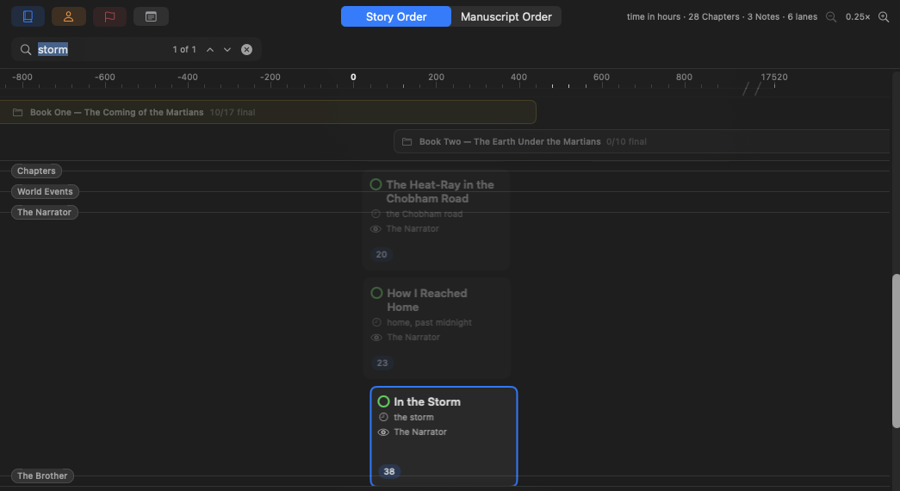Click 'The Narrator' viewpoint on In the Storm card
The height and width of the screenshot is (491, 900).
point(420,432)
